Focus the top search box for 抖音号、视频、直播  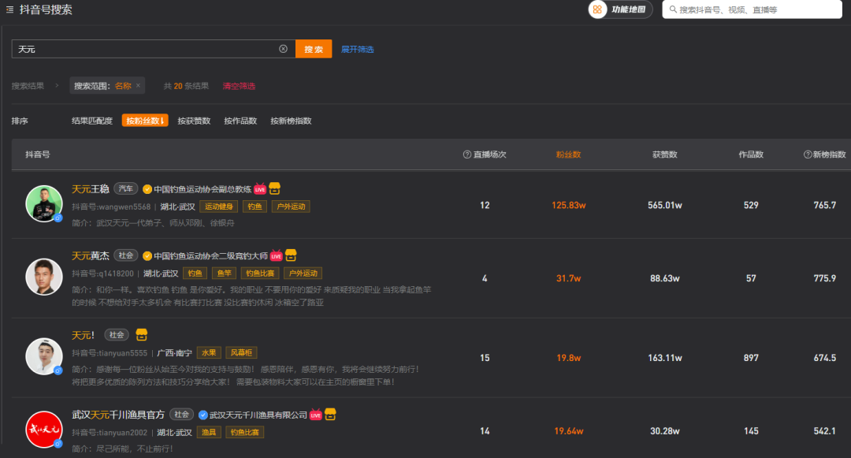click(753, 9)
